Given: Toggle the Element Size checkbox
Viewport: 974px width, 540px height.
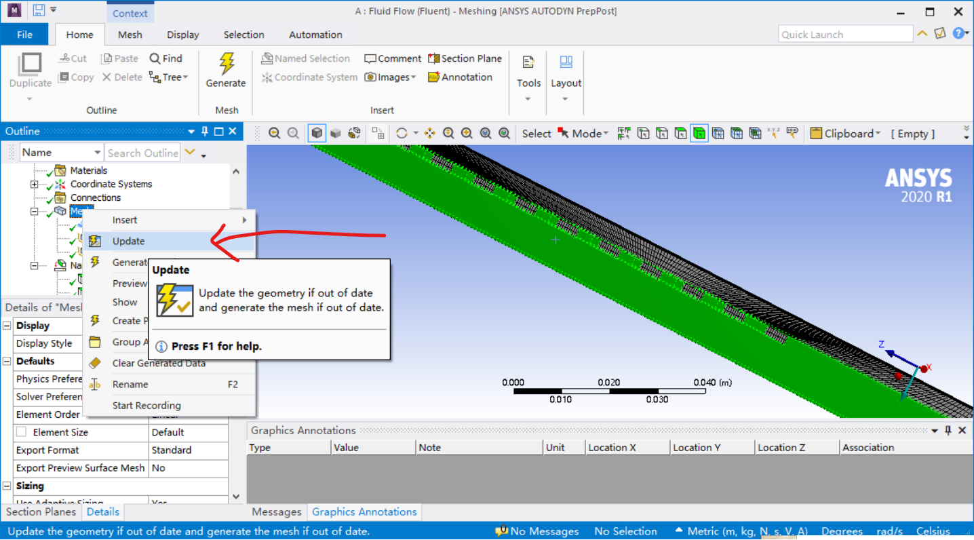Looking at the screenshot, I should (21, 432).
